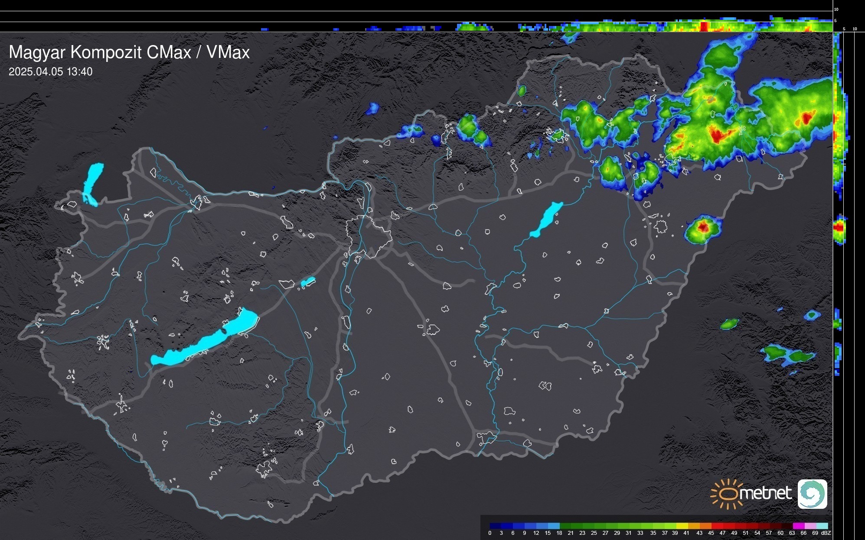Click the teal swirl app icon
Viewport: 865px width, 540px height.
point(812,494)
